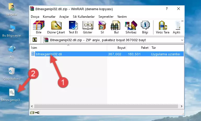
Task: Open the Seçenekler menu
Action: [106, 17]
